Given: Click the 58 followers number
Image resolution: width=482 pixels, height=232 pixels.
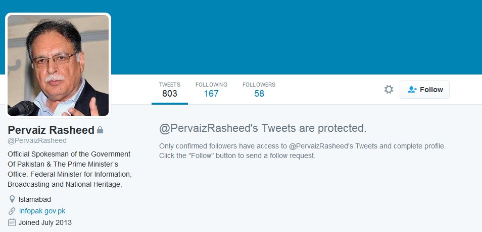Looking at the screenshot, I should click(259, 94).
